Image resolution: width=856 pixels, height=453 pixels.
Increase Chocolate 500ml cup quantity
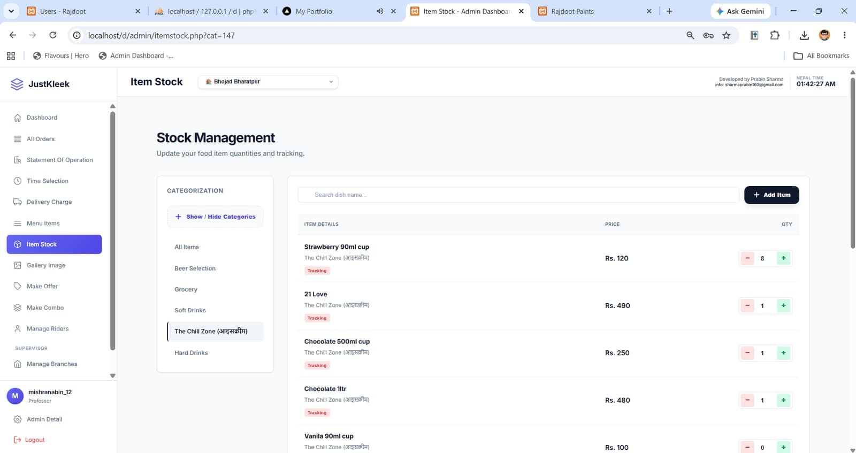pos(783,353)
